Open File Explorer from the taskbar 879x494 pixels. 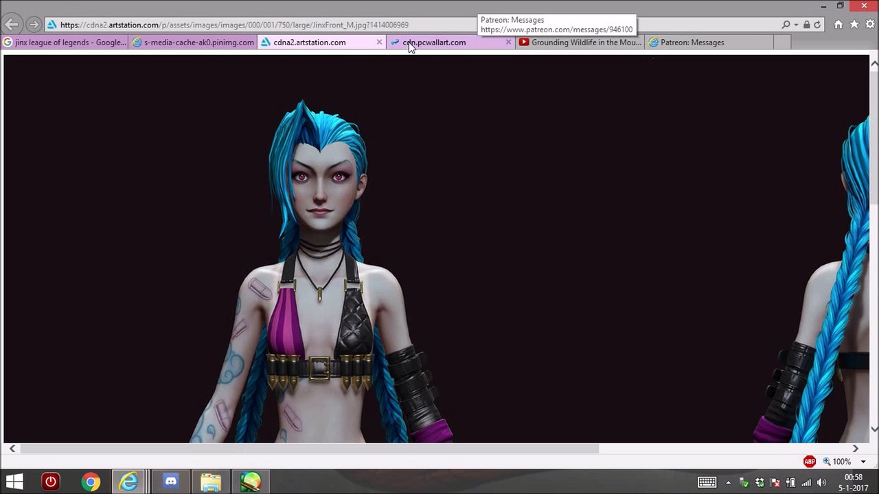click(x=211, y=482)
